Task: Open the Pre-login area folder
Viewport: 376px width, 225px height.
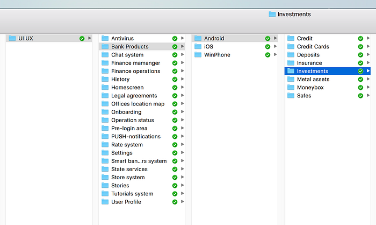Action: pyautogui.click(x=142, y=128)
